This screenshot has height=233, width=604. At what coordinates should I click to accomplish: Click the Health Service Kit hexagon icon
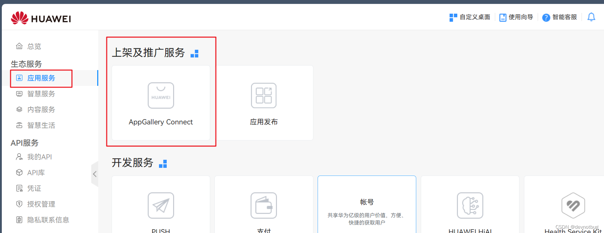[573, 205]
